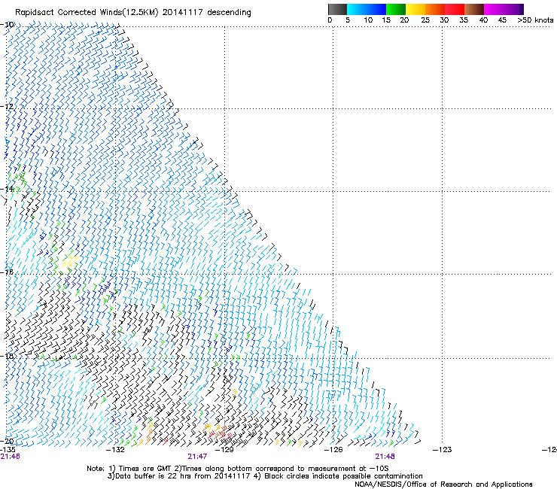Image resolution: width=557 pixels, height=489 pixels.
Task: Click the yellow wind barbs near latitude -16 west edge
Action: [70, 261]
